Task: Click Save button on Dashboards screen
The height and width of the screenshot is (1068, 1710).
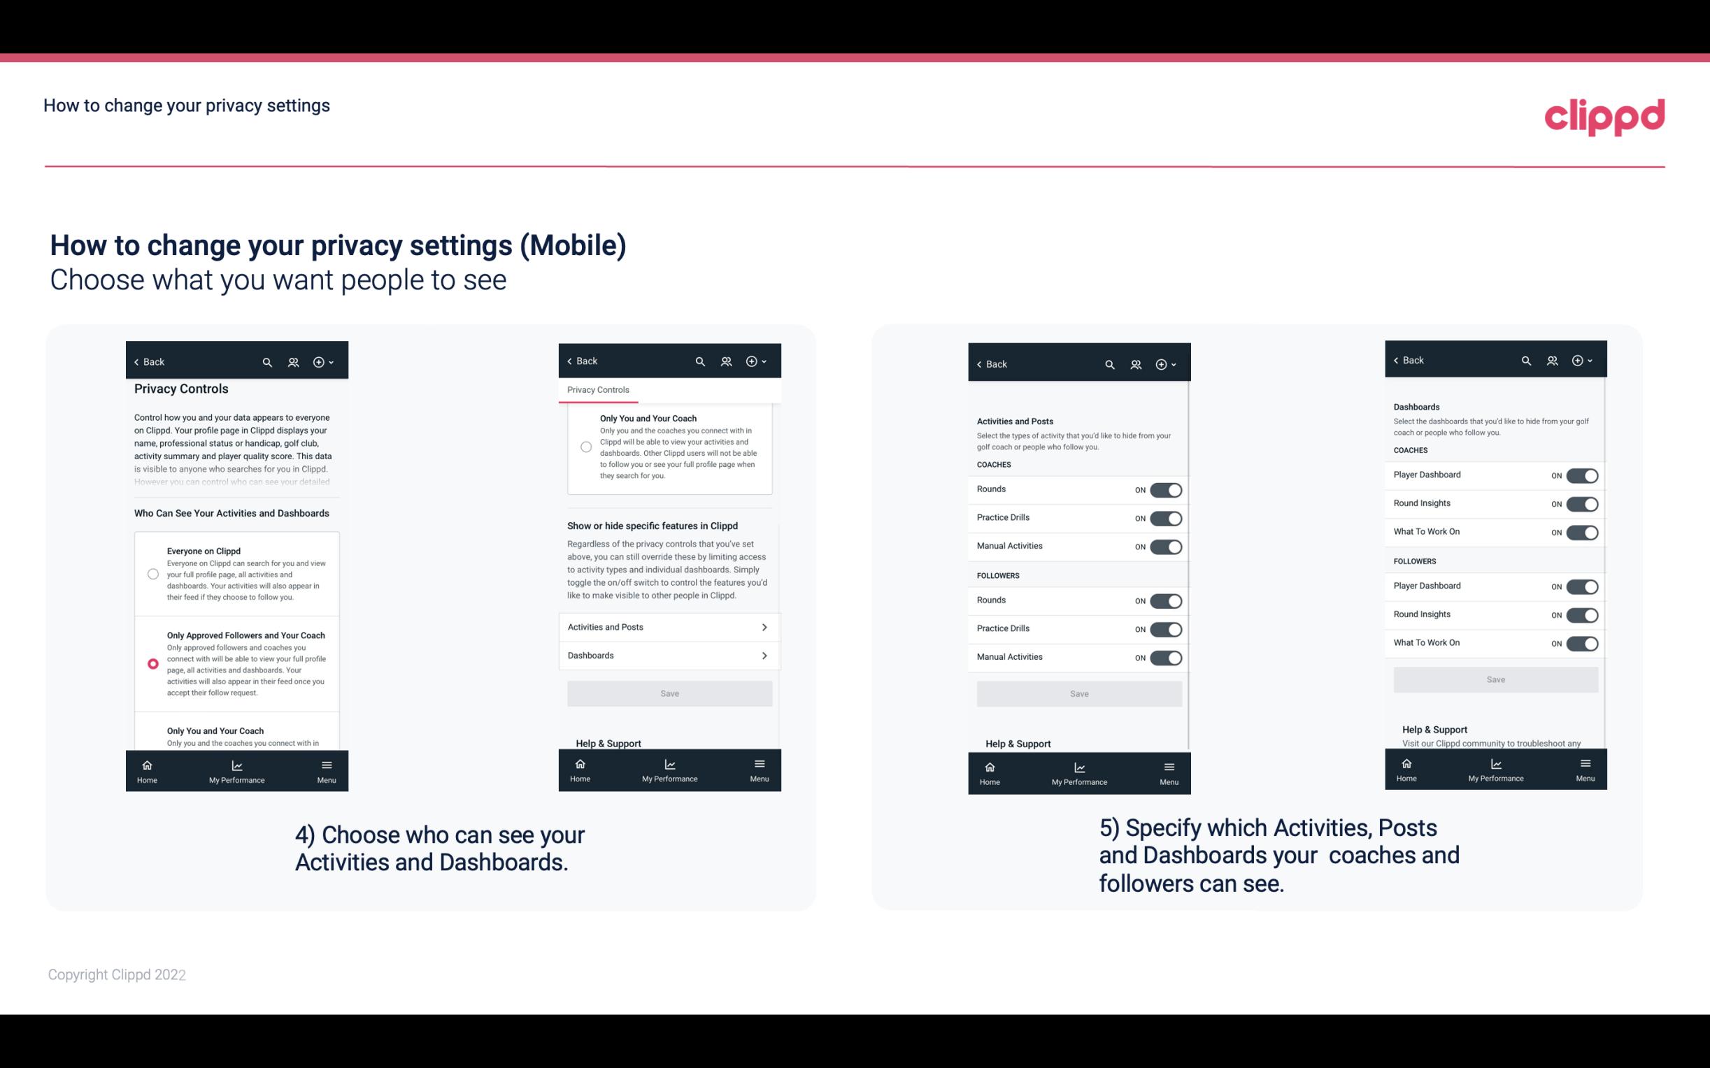Action: 1495,679
